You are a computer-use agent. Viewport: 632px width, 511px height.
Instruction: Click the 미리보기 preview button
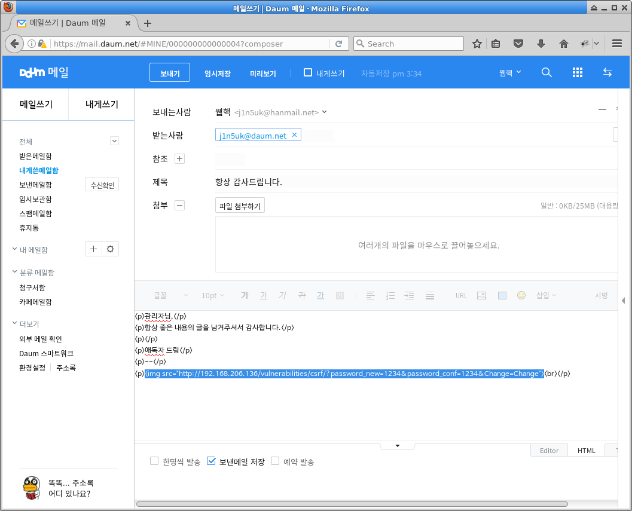point(263,74)
